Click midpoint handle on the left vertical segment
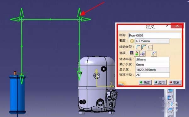Viewport: 189px width, 117px height. point(22,46)
